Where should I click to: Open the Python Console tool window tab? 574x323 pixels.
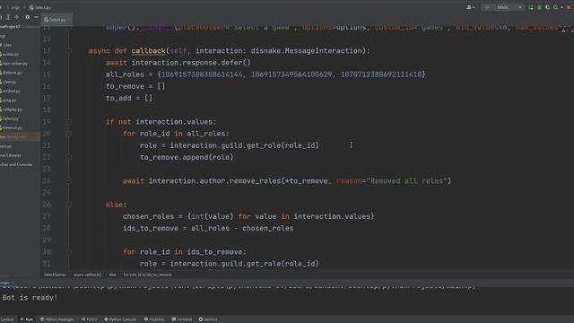120,319
